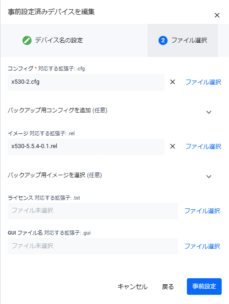The width and height of the screenshot is (229, 304).
Task: Go back with the 戻る button
Action: [168, 287]
